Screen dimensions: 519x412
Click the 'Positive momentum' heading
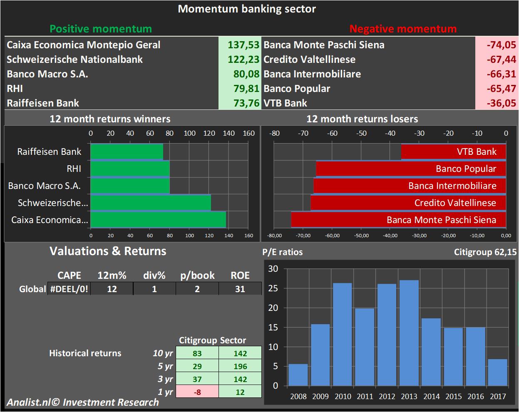pos(101,29)
